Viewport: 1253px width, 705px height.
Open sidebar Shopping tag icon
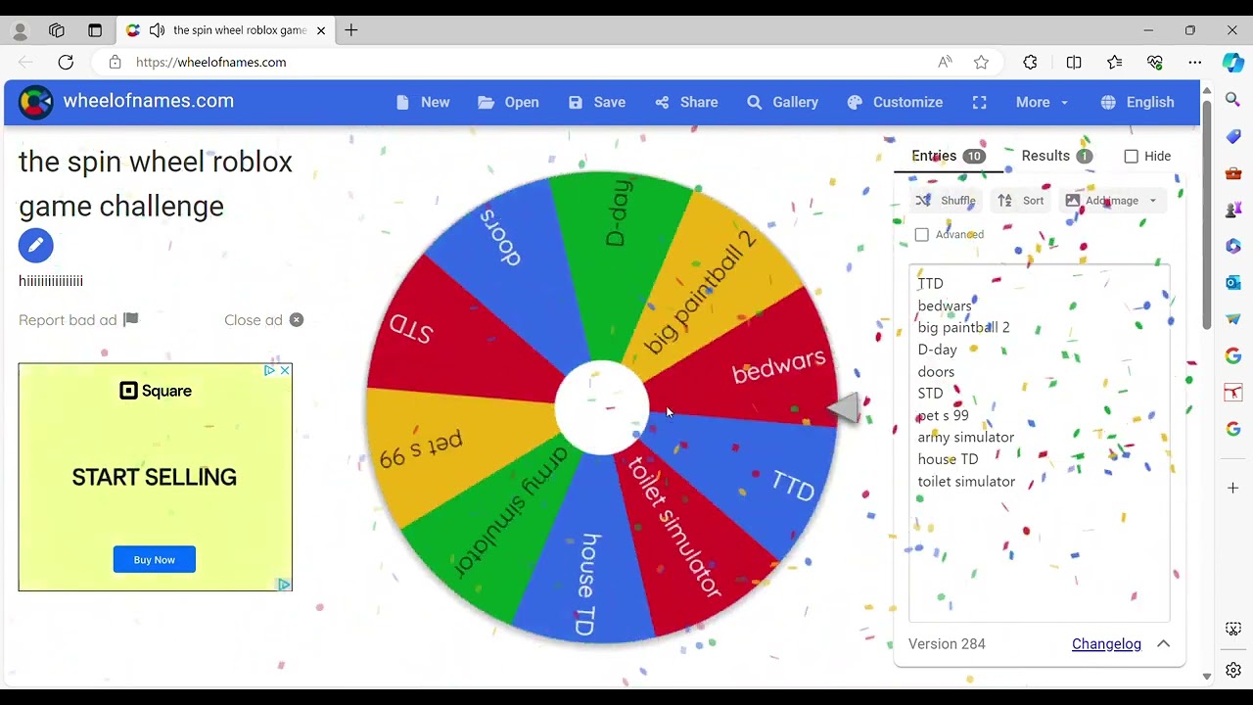(1233, 137)
